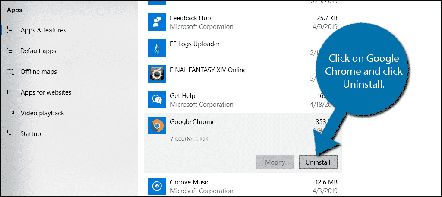Click the Video playback camera icon
The height and width of the screenshot is (197, 442).
click(10, 113)
